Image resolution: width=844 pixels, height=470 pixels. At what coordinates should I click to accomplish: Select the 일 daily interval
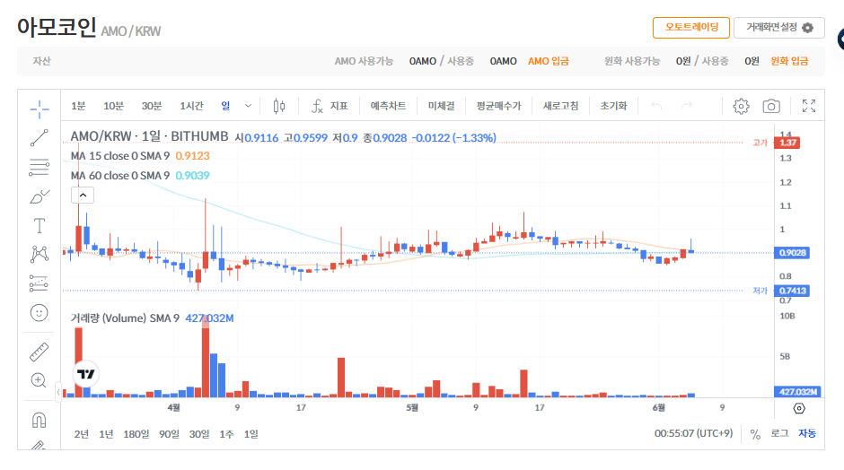click(225, 106)
